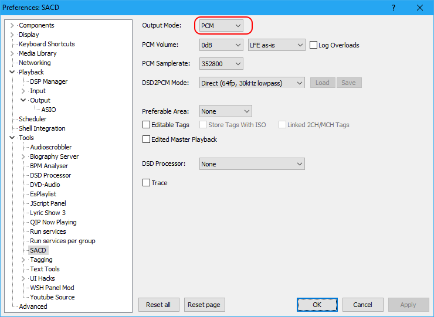Click the Reset page button

205,305
